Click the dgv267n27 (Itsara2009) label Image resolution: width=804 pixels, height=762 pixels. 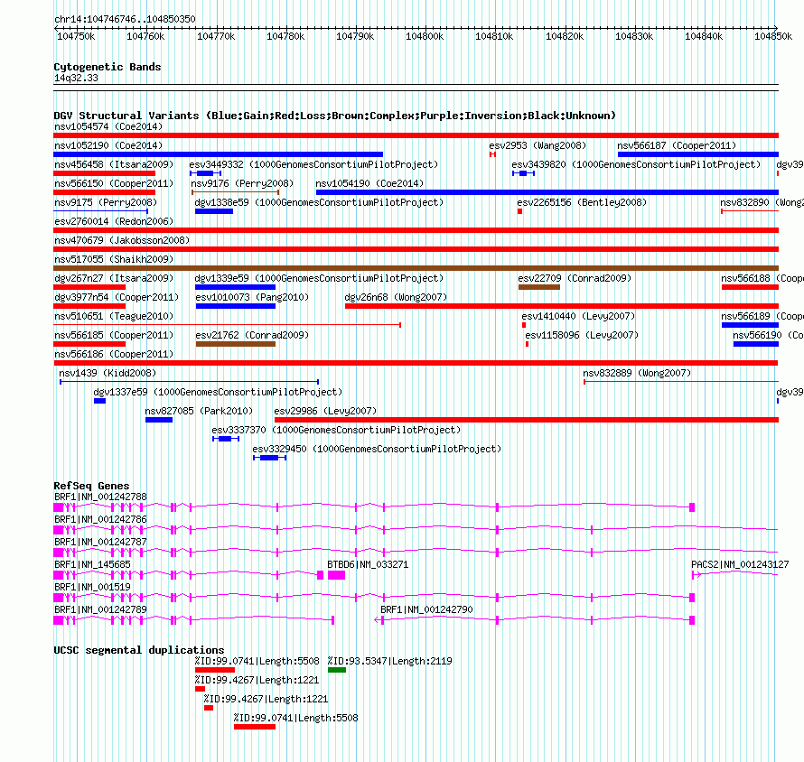pyautogui.click(x=114, y=278)
